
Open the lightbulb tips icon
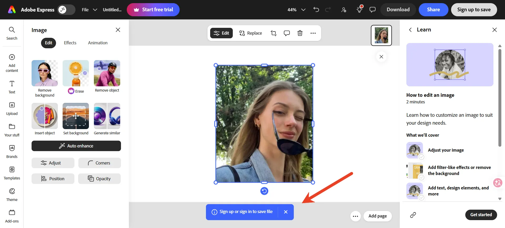359,9
